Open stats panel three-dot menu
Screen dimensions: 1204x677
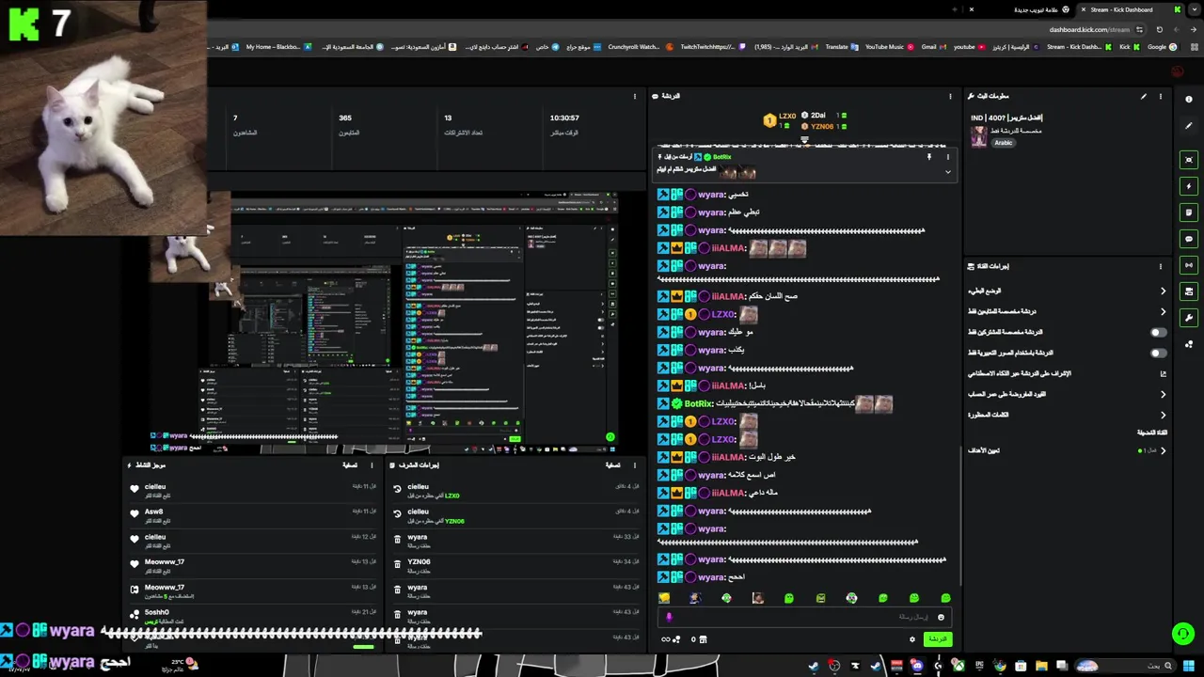click(x=635, y=96)
